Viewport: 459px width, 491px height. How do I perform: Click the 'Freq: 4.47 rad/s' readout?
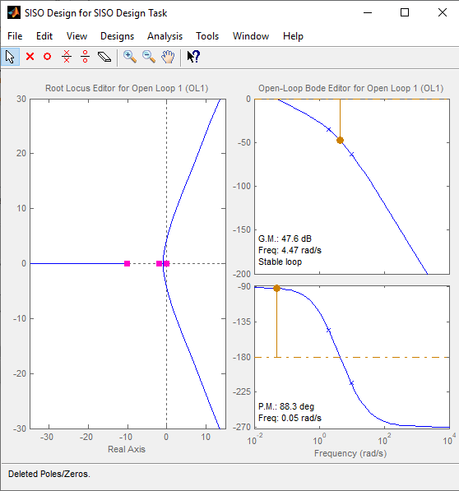pos(290,251)
